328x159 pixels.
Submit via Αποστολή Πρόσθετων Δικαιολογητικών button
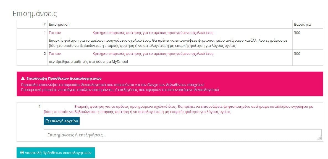[x=56, y=153]
